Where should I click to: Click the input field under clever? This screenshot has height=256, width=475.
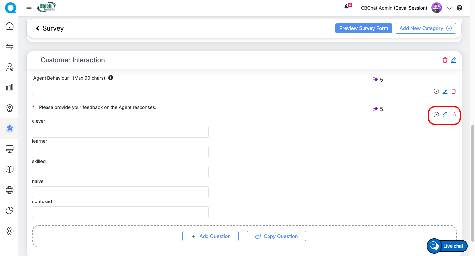(120, 132)
